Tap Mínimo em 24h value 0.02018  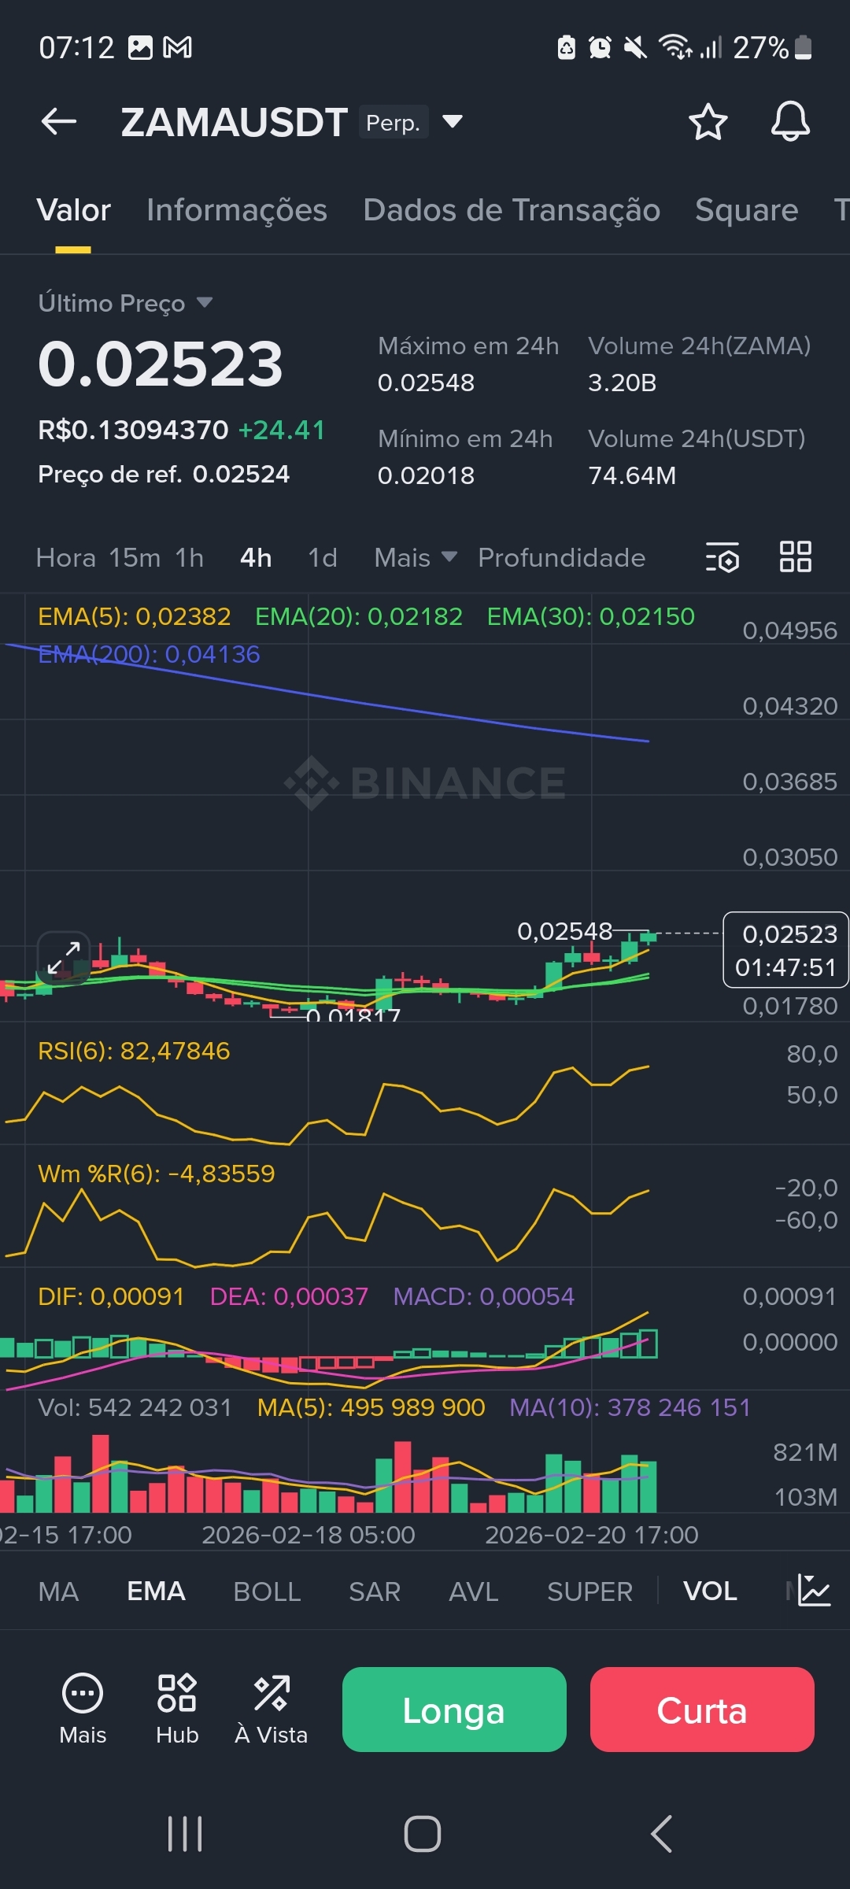pos(426,475)
